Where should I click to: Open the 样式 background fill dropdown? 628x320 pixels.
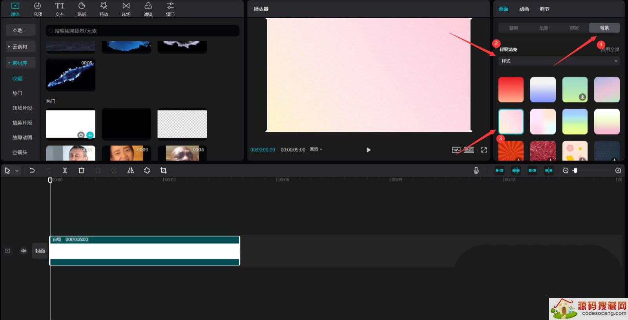pos(559,61)
